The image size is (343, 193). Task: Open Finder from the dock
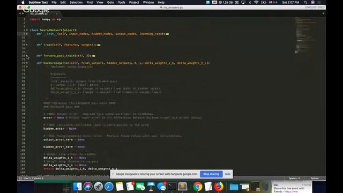tap(77, 187)
